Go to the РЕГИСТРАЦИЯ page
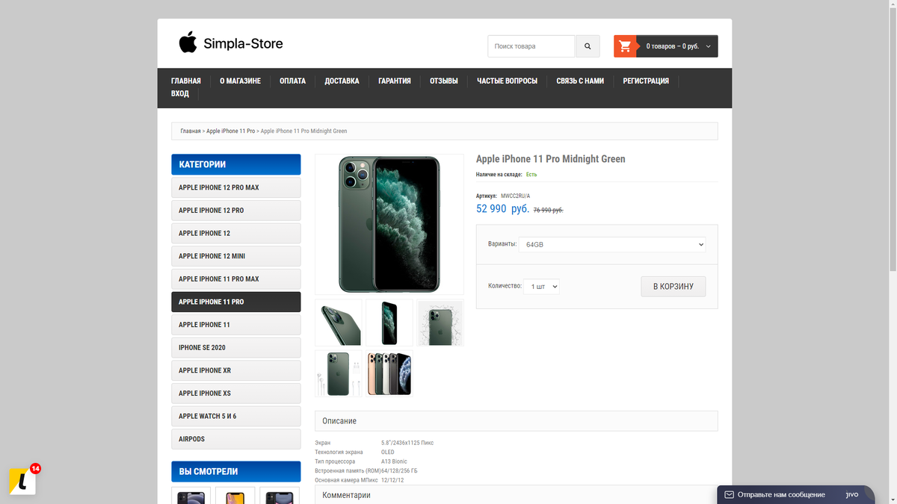The width and height of the screenshot is (897, 504). coord(646,81)
